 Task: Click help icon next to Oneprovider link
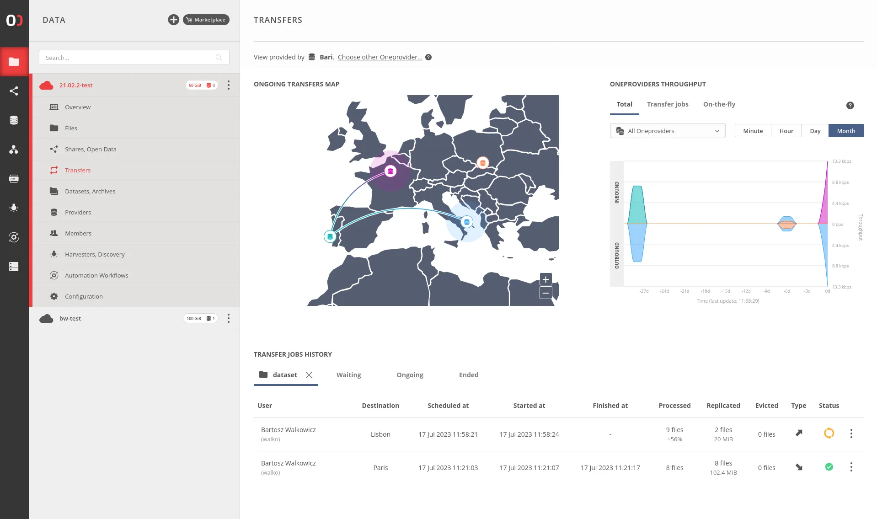tap(428, 57)
